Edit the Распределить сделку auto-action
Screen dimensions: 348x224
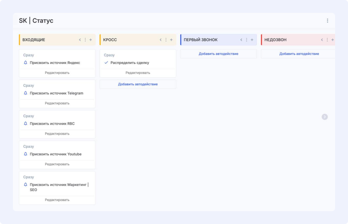tap(138, 73)
